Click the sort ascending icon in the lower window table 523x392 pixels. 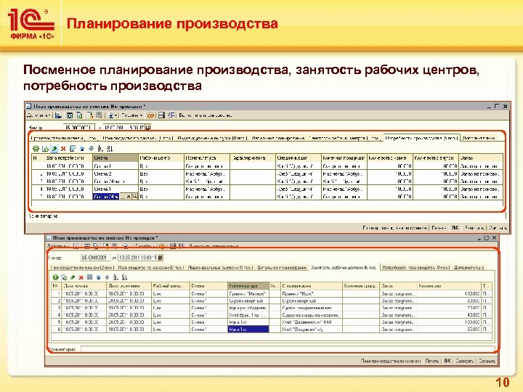click(115, 277)
